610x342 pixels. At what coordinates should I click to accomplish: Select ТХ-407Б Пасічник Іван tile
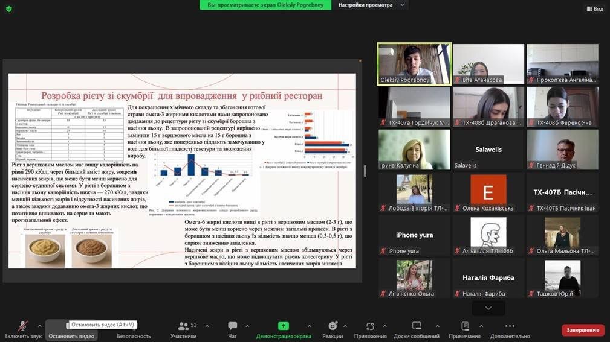(562, 192)
